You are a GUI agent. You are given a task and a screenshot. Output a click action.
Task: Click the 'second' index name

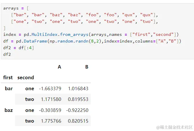26,78
